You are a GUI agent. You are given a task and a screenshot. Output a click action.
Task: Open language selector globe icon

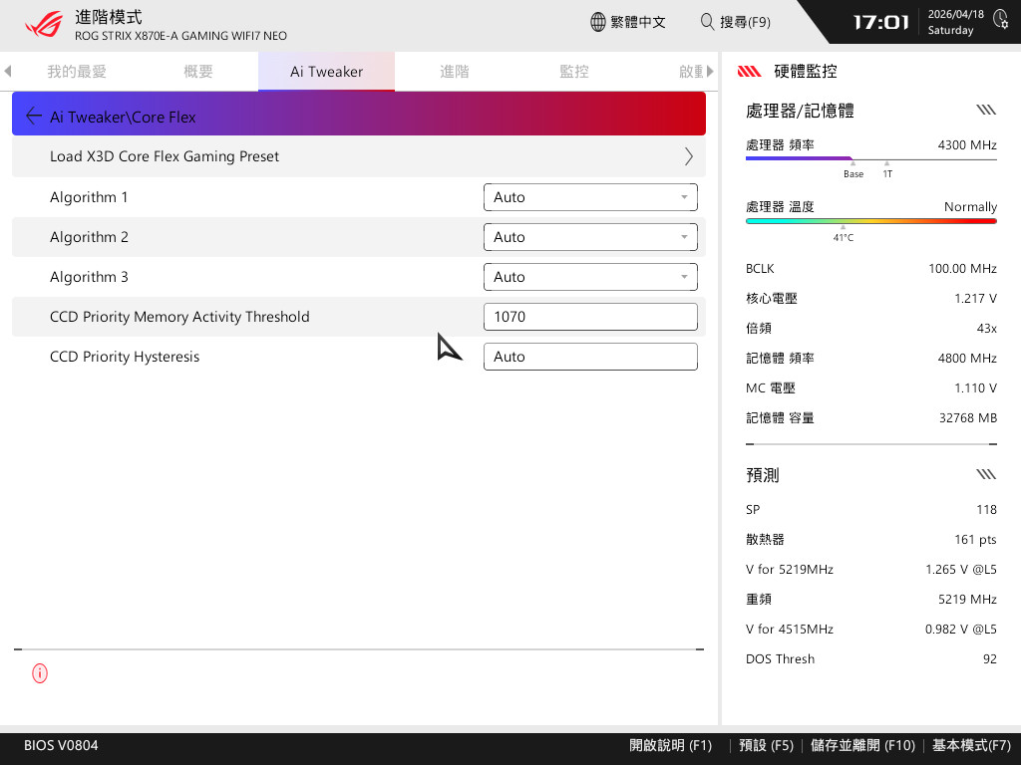(x=598, y=22)
